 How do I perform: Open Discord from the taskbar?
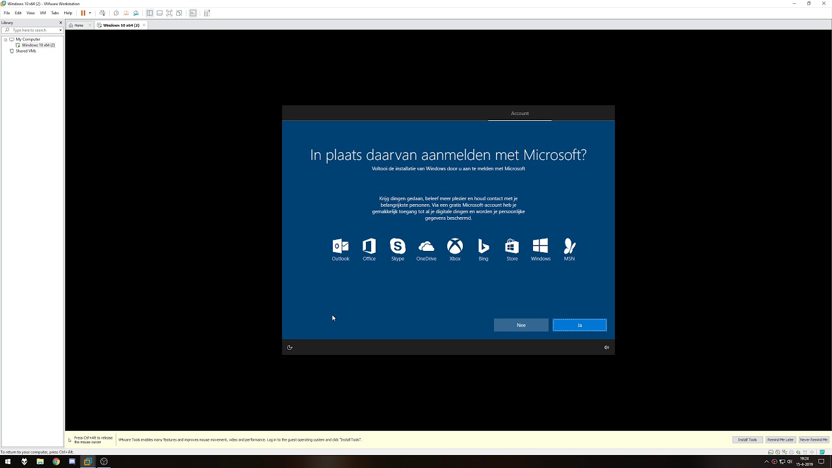(72, 461)
